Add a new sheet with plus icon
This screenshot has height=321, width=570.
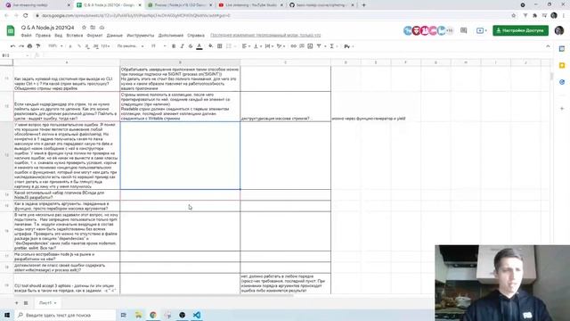click(16, 303)
